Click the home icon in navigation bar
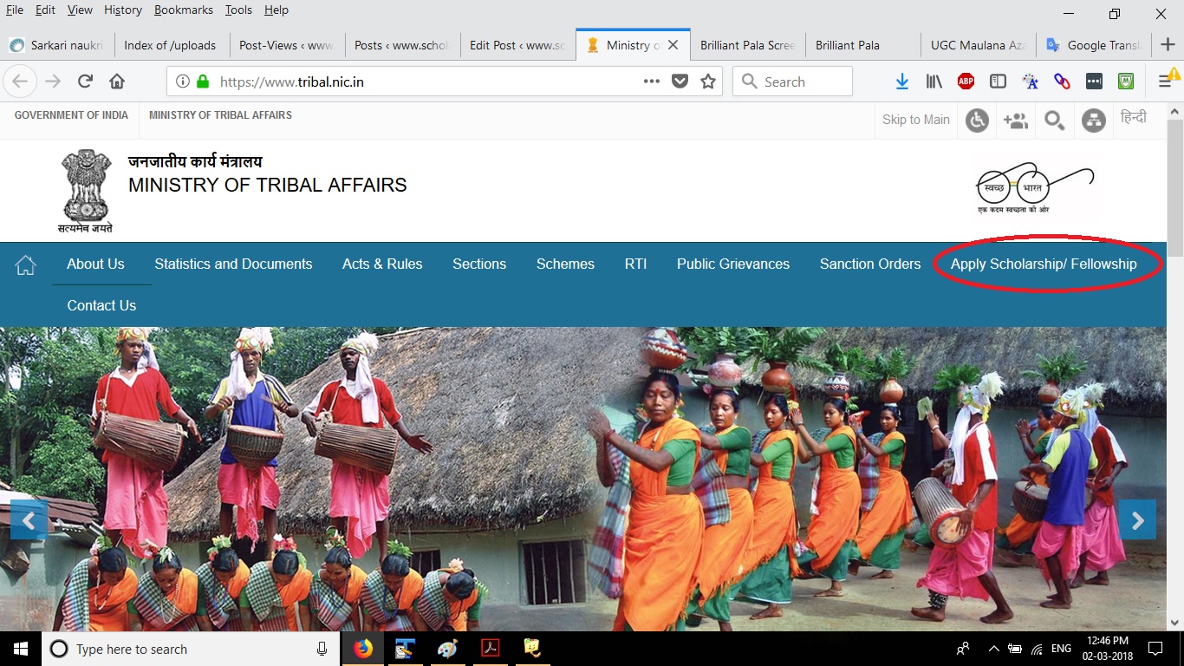1184x666 pixels. pos(26,264)
